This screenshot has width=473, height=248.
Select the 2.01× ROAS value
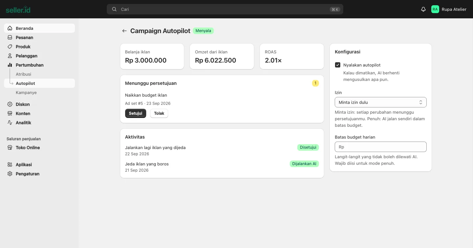(273, 60)
